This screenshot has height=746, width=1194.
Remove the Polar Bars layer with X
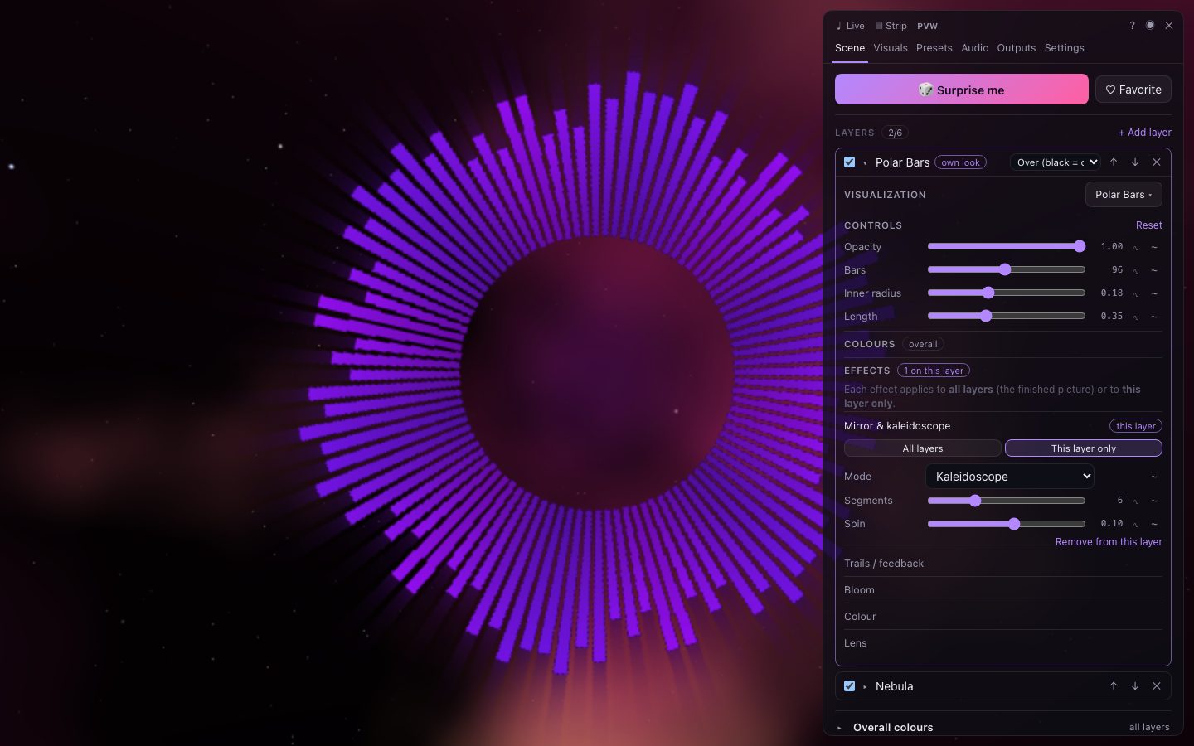[x=1157, y=162]
